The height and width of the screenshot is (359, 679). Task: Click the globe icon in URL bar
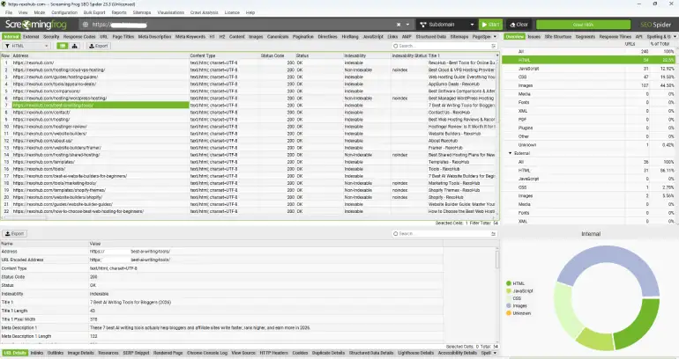[86, 25]
